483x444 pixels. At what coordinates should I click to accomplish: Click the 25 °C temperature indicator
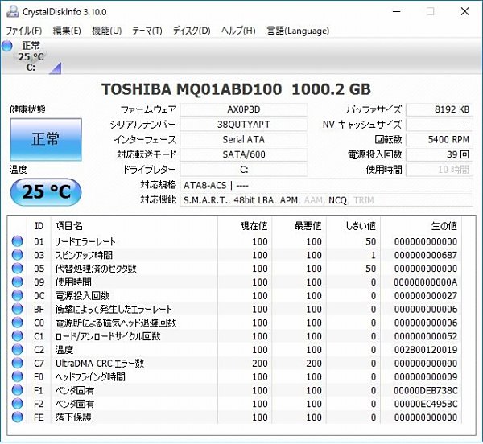coord(46,192)
